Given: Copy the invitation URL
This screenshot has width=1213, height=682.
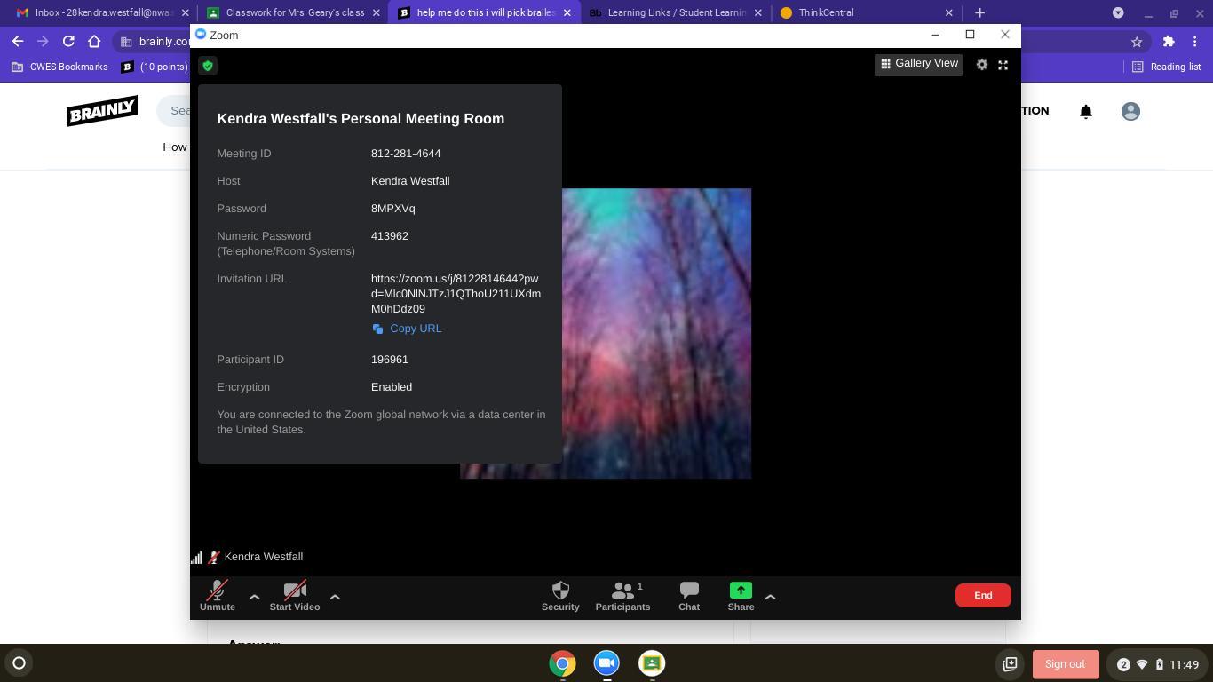Looking at the screenshot, I should coord(407,329).
